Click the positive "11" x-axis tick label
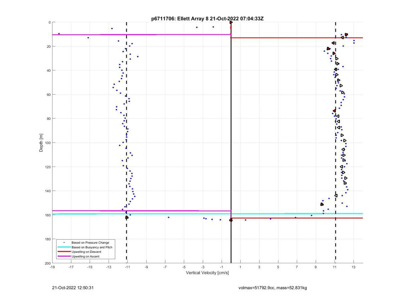Image resolution: width=401 pixels, height=296 pixels. coord(335,267)
